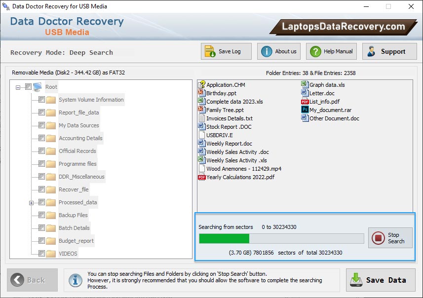This screenshot has width=423, height=298.
Task: Click the Weekly Sales Activity .doc icon
Action: click(201, 151)
